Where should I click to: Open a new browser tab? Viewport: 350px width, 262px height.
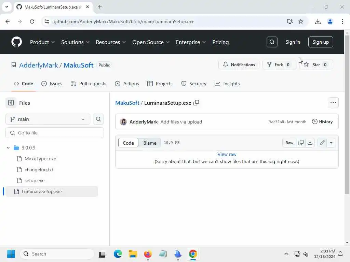tap(100, 7)
